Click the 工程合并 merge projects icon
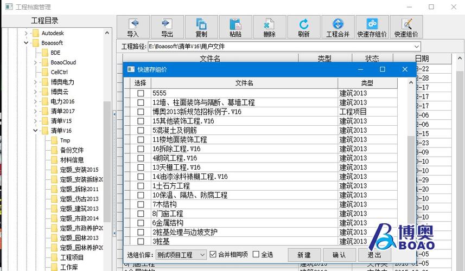This screenshot has height=271, width=465. [x=338, y=27]
